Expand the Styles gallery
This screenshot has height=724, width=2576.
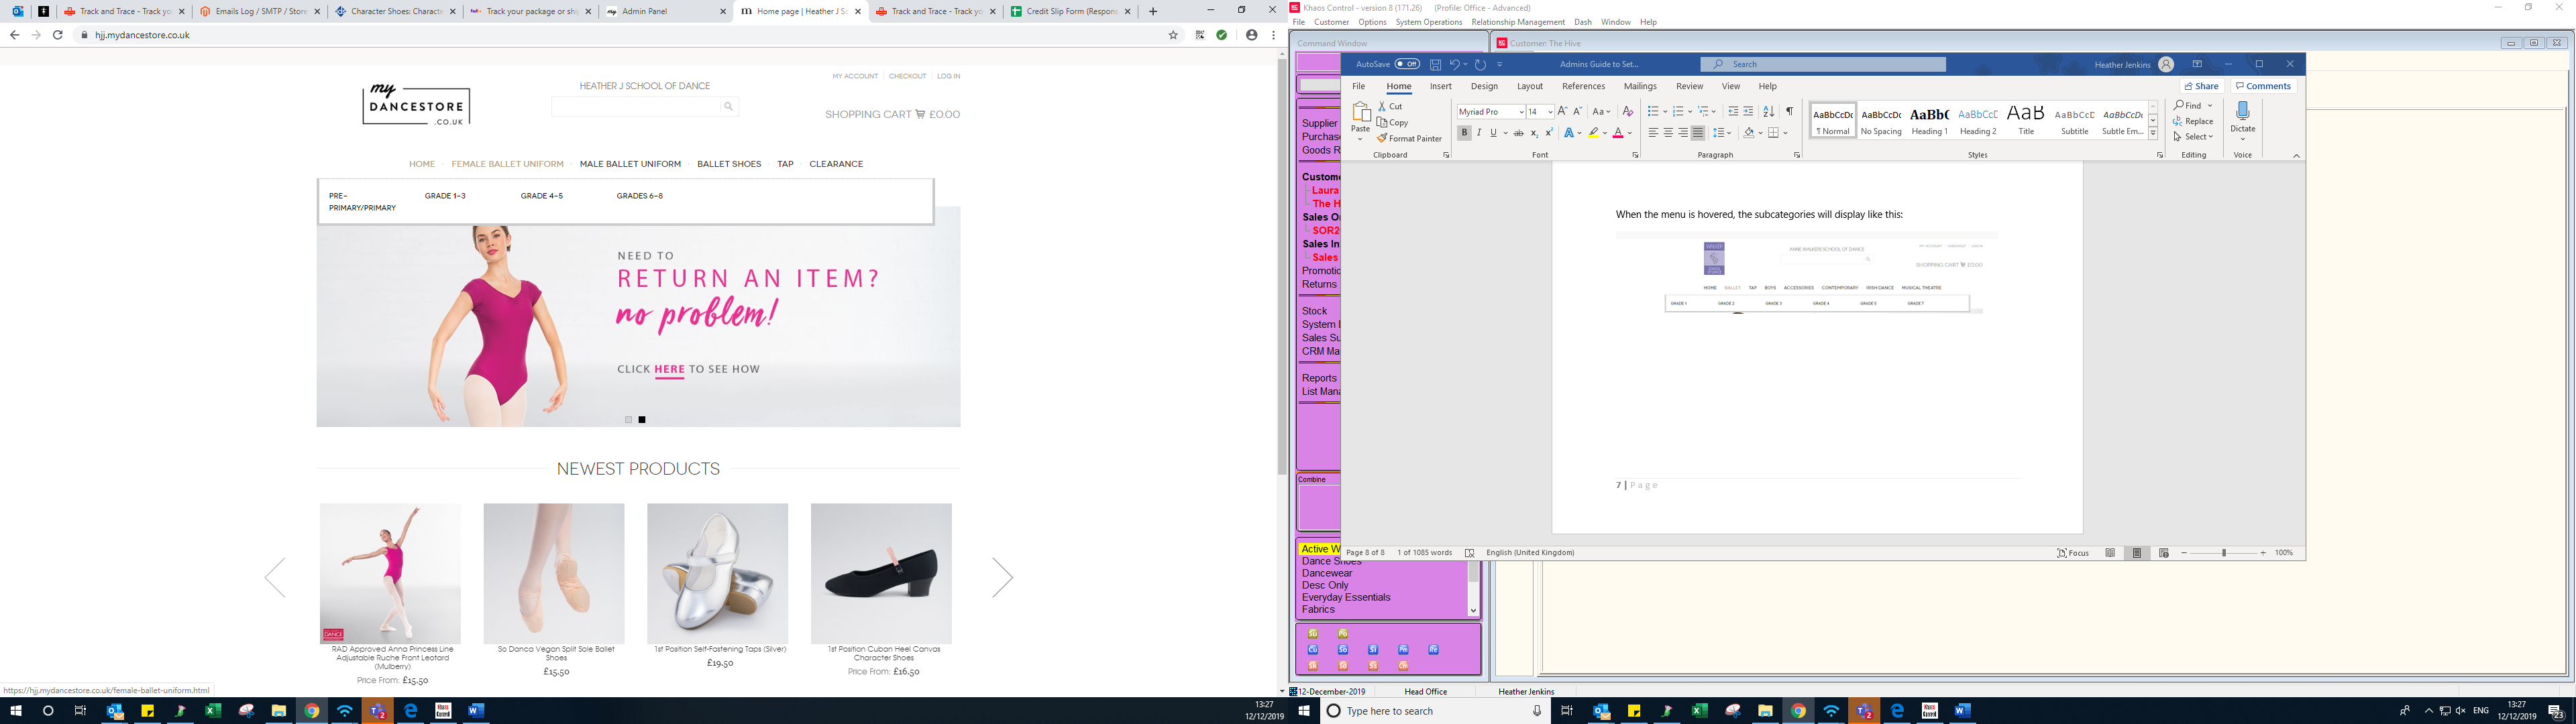(2153, 133)
